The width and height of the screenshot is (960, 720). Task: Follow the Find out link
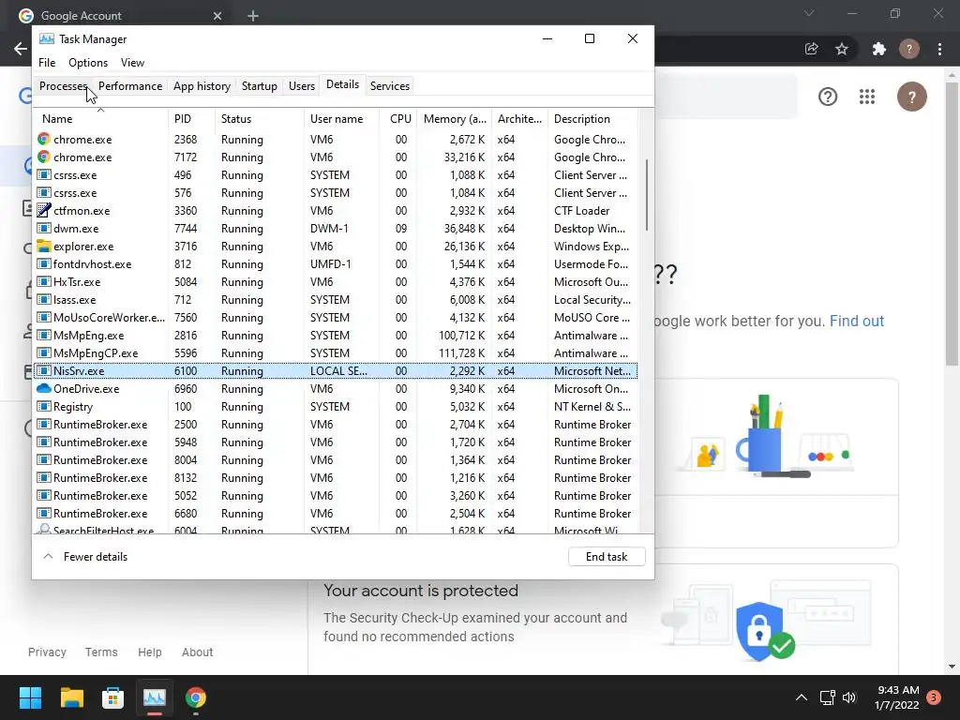pos(857,321)
